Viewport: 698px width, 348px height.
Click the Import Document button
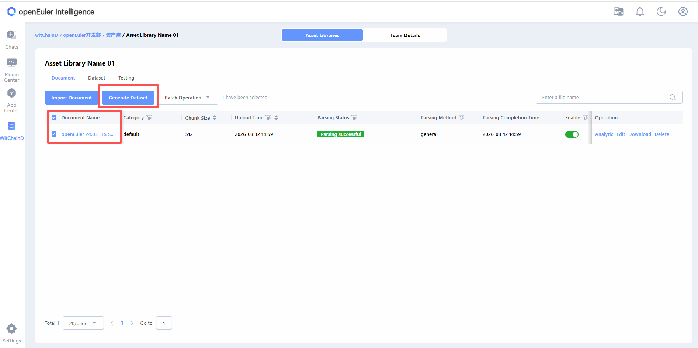point(72,98)
